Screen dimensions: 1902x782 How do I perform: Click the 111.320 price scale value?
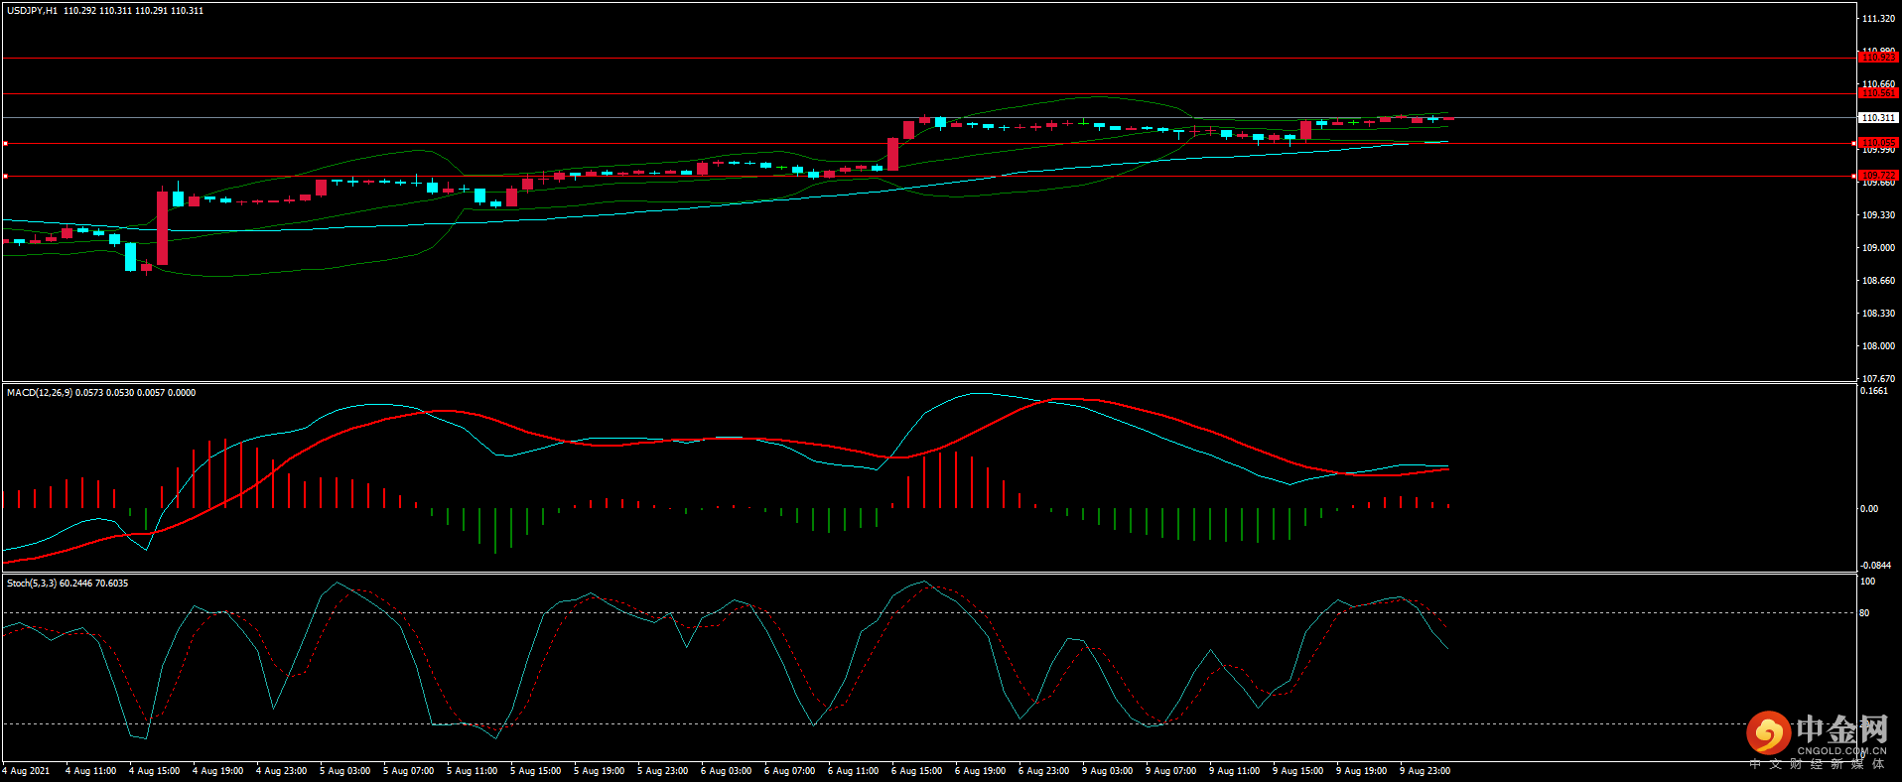pyautogui.click(x=1878, y=19)
